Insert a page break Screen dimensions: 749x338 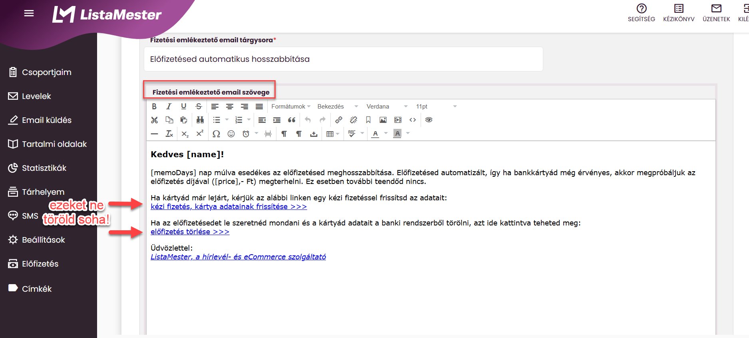click(268, 134)
